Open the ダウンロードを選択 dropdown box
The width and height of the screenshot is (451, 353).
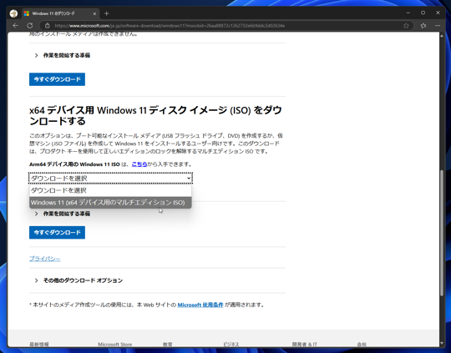(x=110, y=179)
